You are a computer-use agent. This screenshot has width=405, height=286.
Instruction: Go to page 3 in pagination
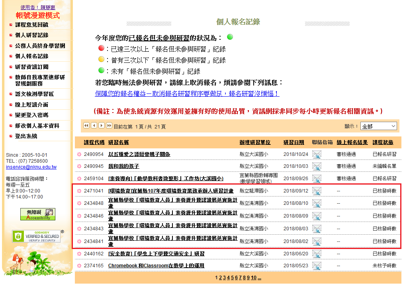tap(225, 278)
